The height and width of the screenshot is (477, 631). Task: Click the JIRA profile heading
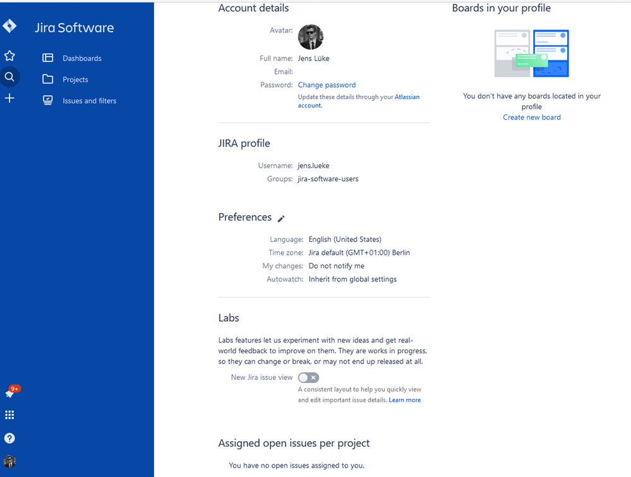click(244, 143)
